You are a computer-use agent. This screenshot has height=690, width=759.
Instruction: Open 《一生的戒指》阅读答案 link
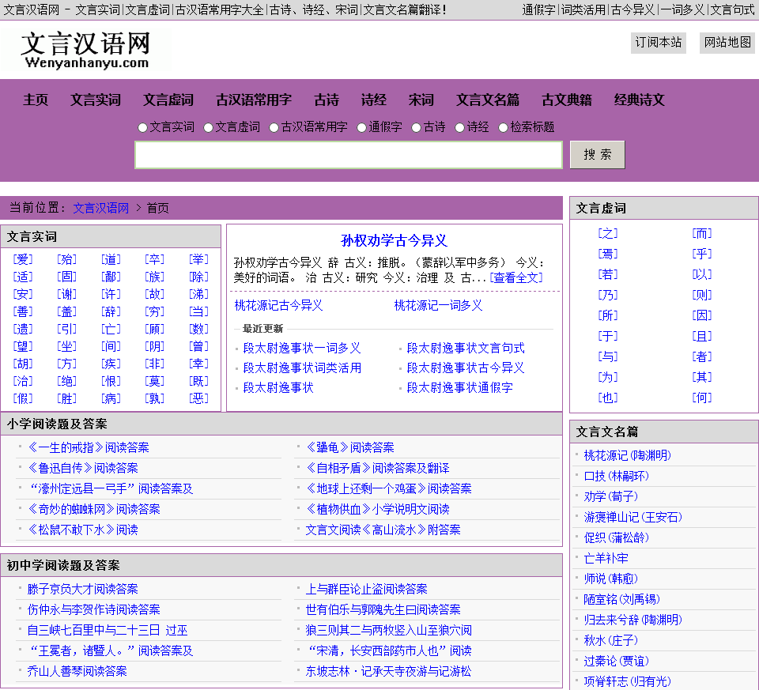88,447
